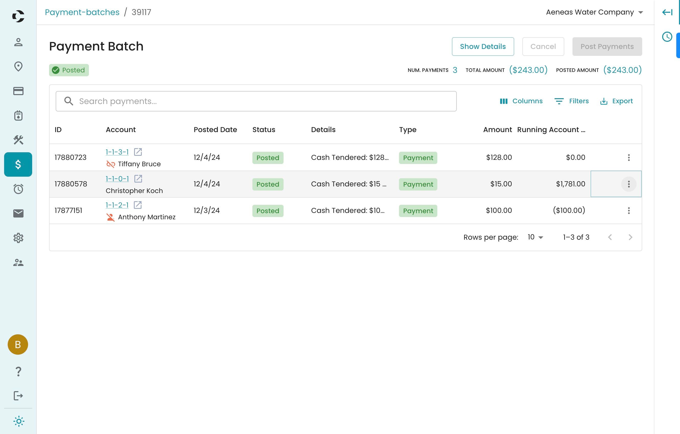The height and width of the screenshot is (434, 680).
Task: Open the Columns visibility selector
Action: point(521,101)
